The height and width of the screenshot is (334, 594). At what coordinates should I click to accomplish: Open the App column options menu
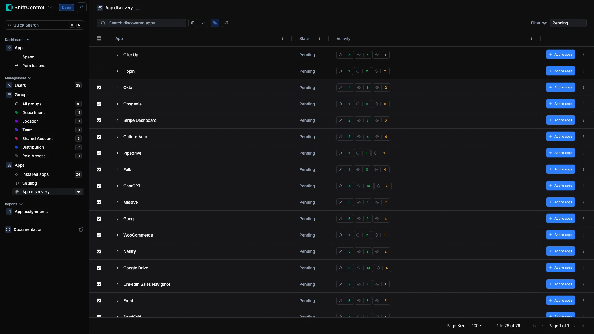coord(282,39)
